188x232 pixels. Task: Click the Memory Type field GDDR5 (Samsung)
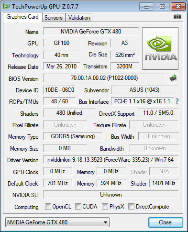click(x=73, y=136)
